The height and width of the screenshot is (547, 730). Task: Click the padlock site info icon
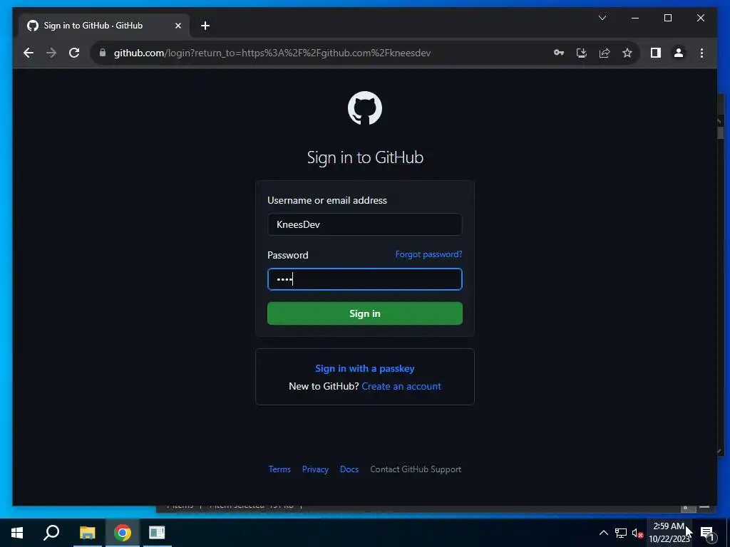pos(103,53)
